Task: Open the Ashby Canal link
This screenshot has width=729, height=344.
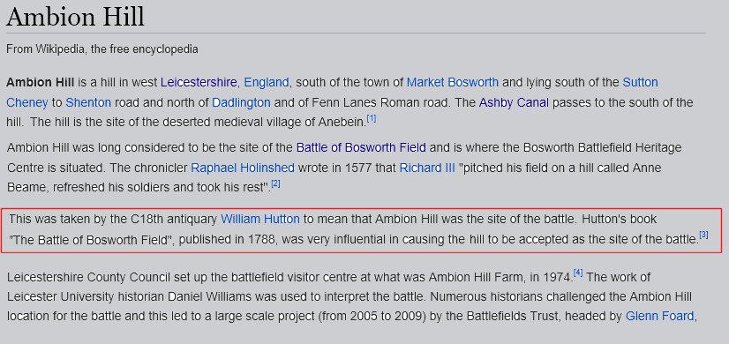Action: pos(514,102)
